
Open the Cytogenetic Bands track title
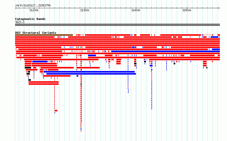pos(30,19)
